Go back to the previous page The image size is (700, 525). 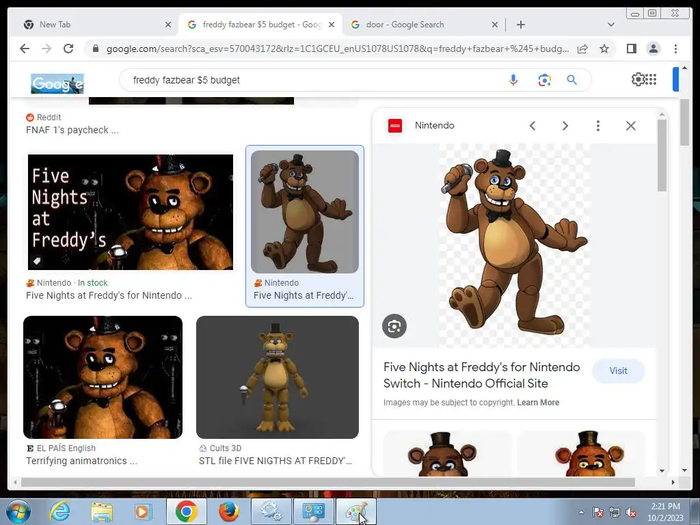tap(25, 49)
